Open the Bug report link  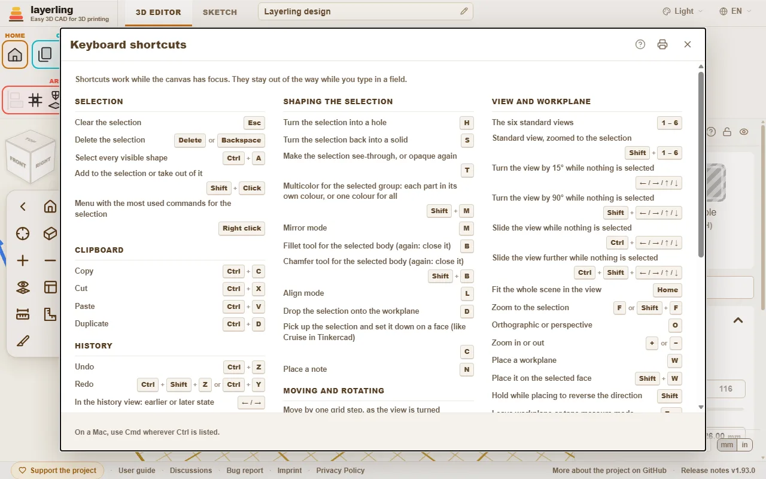(x=245, y=471)
